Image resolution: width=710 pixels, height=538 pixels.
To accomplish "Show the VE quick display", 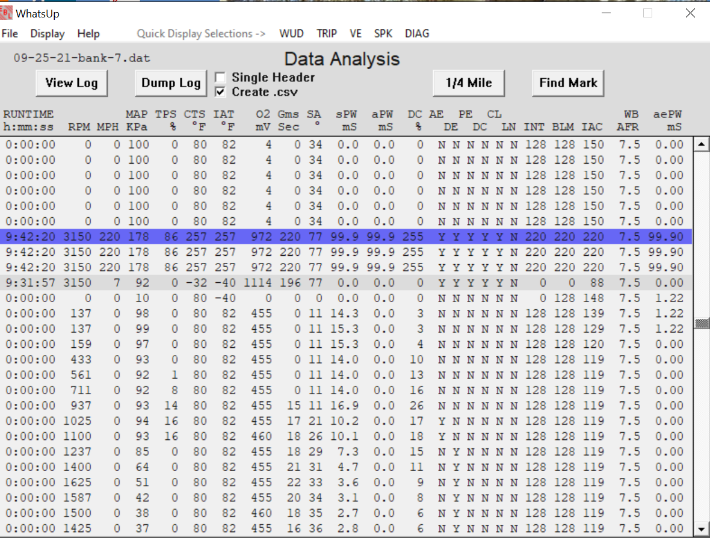I will (356, 34).
